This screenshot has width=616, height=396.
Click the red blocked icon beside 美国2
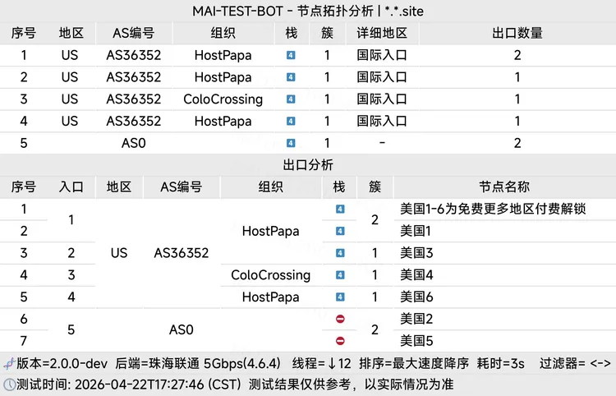[x=340, y=319]
